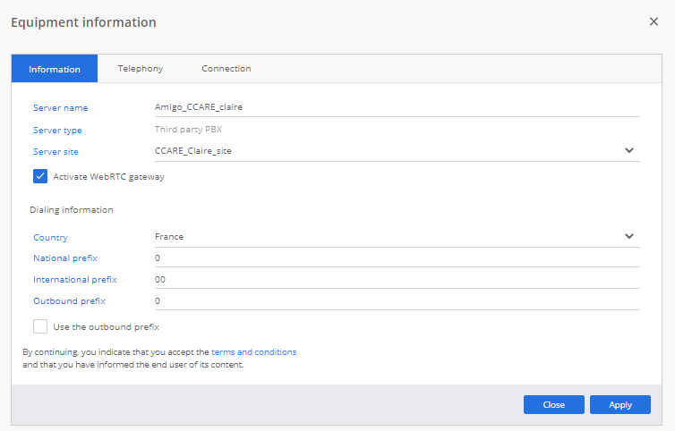Click the National prefix field
The height and width of the screenshot is (431, 675).
(x=397, y=258)
